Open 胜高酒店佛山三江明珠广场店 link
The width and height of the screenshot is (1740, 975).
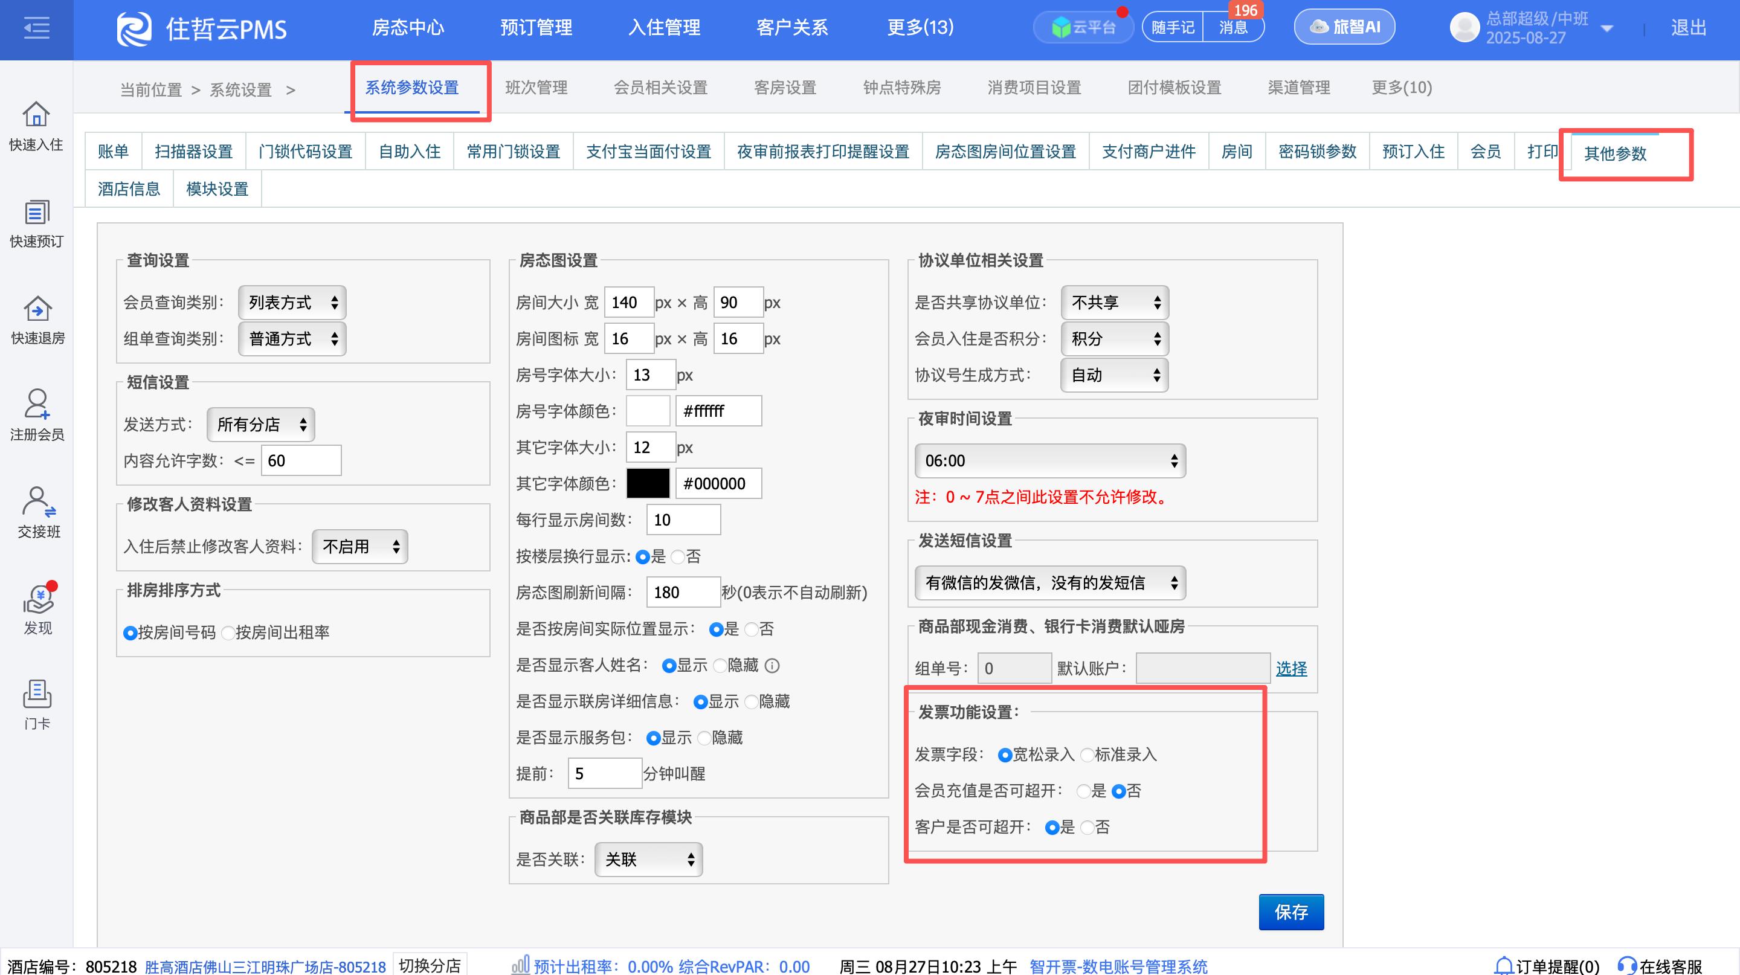pyautogui.click(x=265, y=968)
